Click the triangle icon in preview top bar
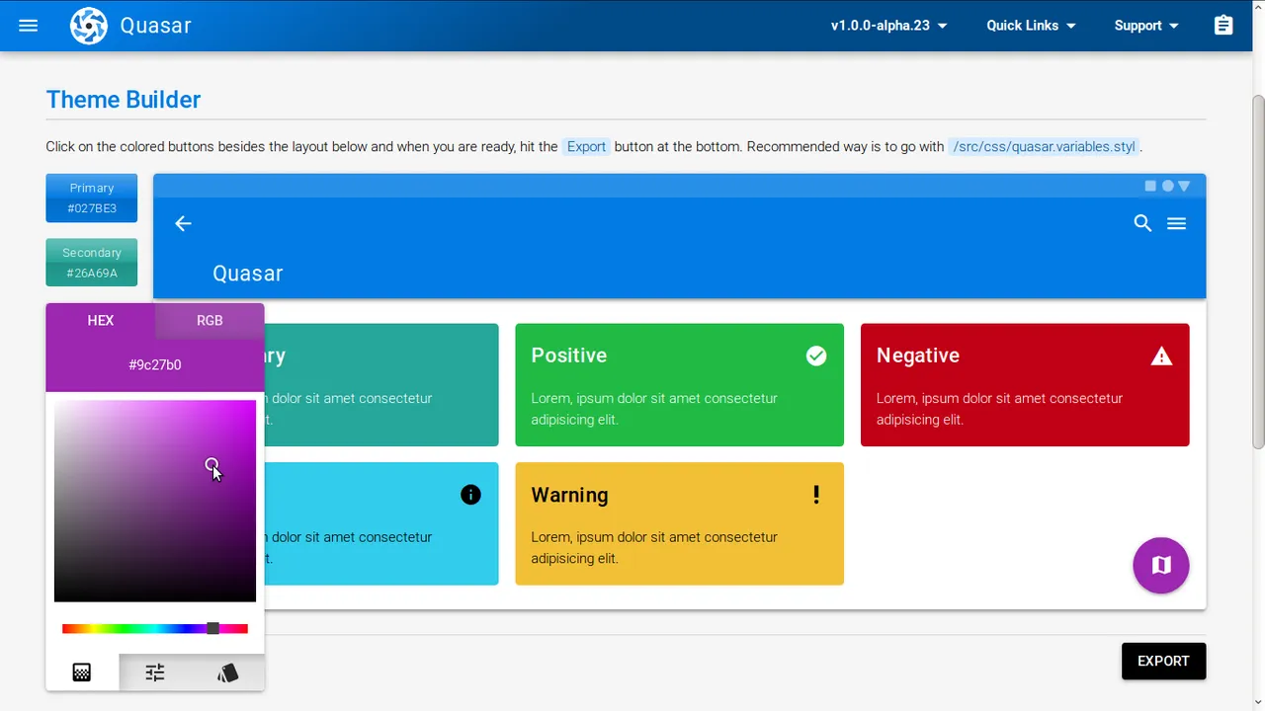Viewport: 1265px width, 711px height. click(x=1184, y=186)
